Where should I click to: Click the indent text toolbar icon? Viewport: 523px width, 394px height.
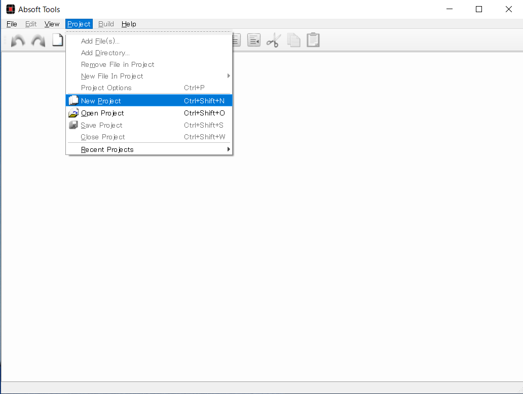254,40
